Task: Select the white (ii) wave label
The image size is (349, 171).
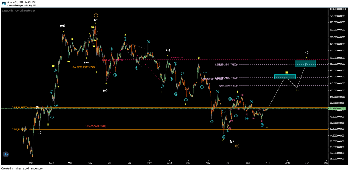Action: pos(39,132)
